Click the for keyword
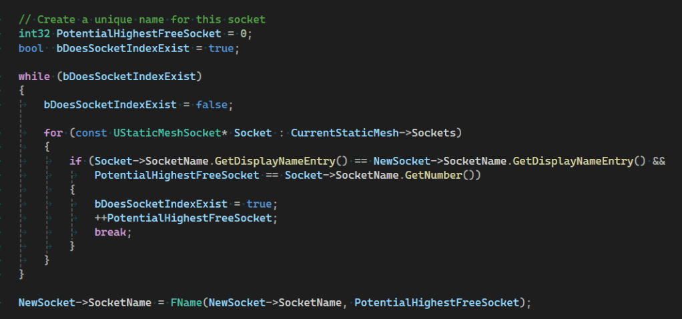 click(53, 133)
